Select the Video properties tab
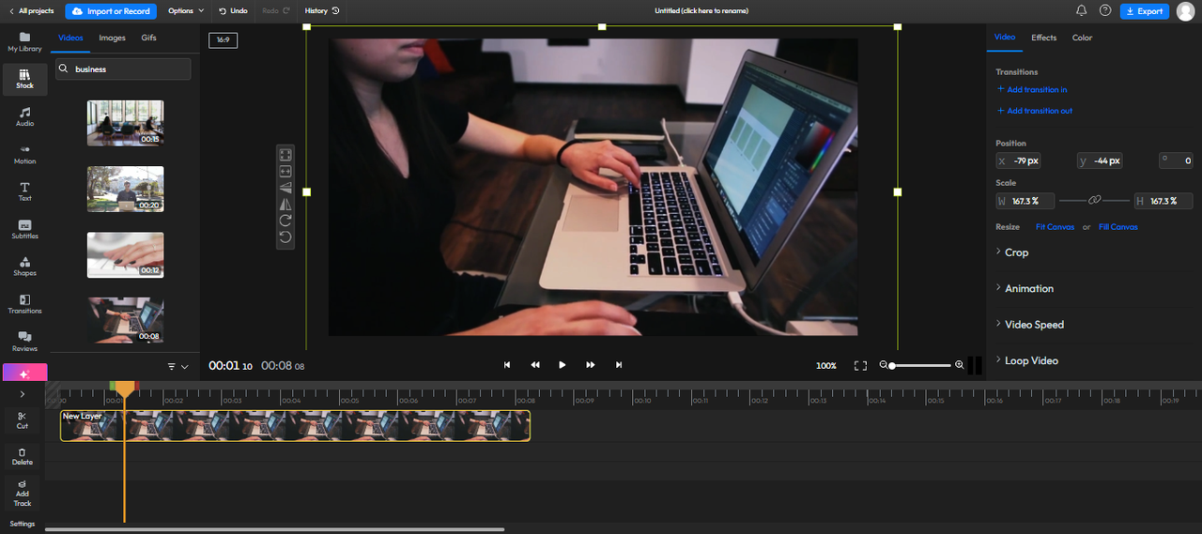 (1005, 38)
